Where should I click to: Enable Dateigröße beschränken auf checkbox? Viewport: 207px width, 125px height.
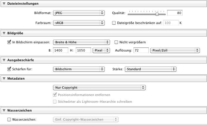tap(114, 23)
